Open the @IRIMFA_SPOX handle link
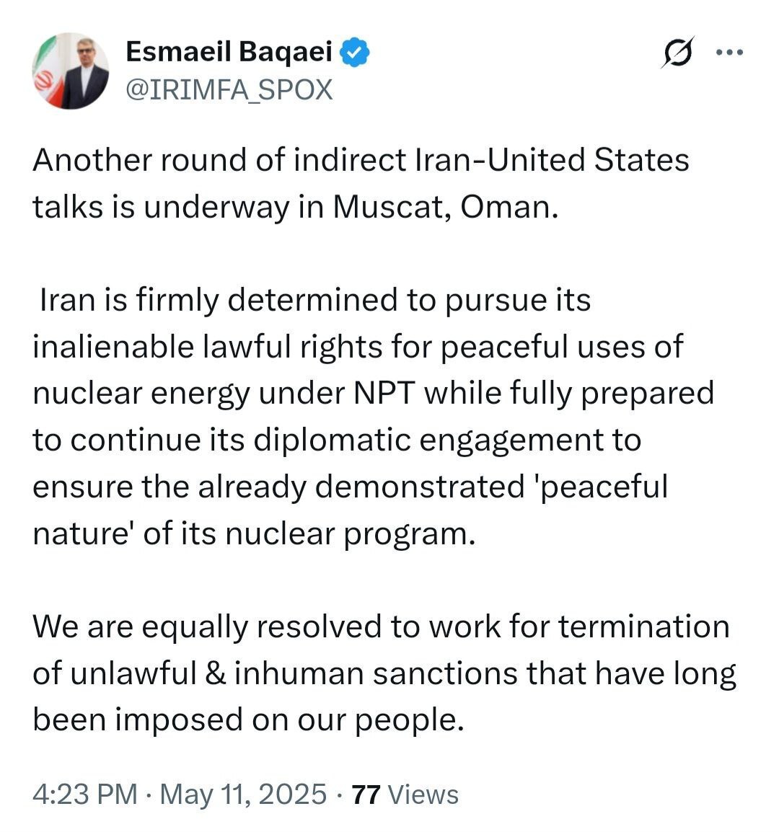The width and height of the screenshot is (779, 832). tap(229, 89)
